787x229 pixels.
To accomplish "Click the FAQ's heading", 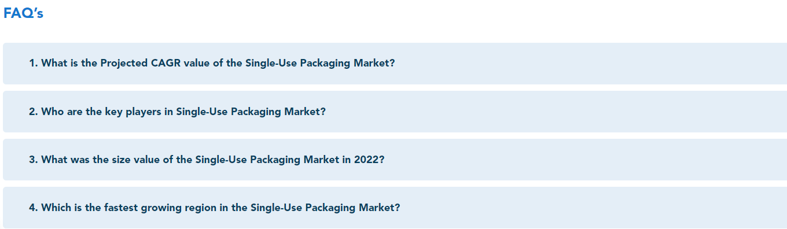I will tap(23, 13).
